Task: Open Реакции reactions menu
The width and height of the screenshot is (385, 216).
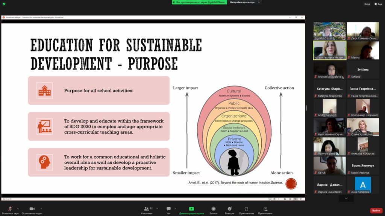Action: pos(229,210)
